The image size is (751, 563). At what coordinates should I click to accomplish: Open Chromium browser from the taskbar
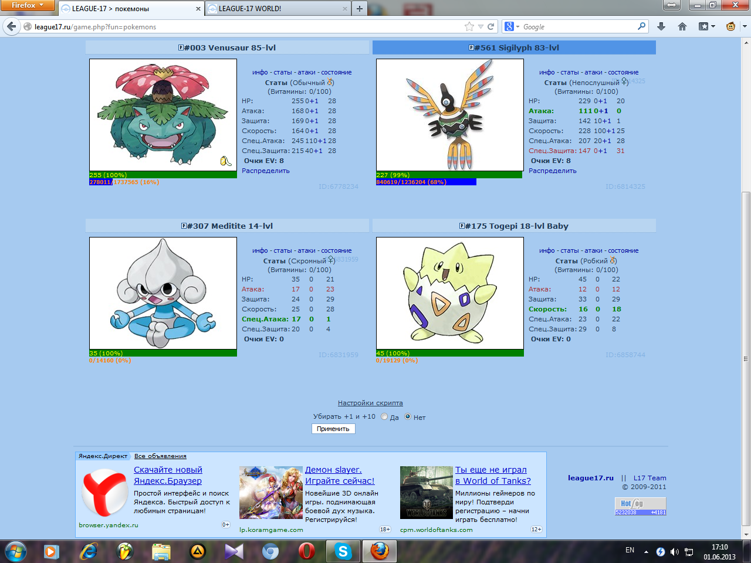tap(270, 551)
